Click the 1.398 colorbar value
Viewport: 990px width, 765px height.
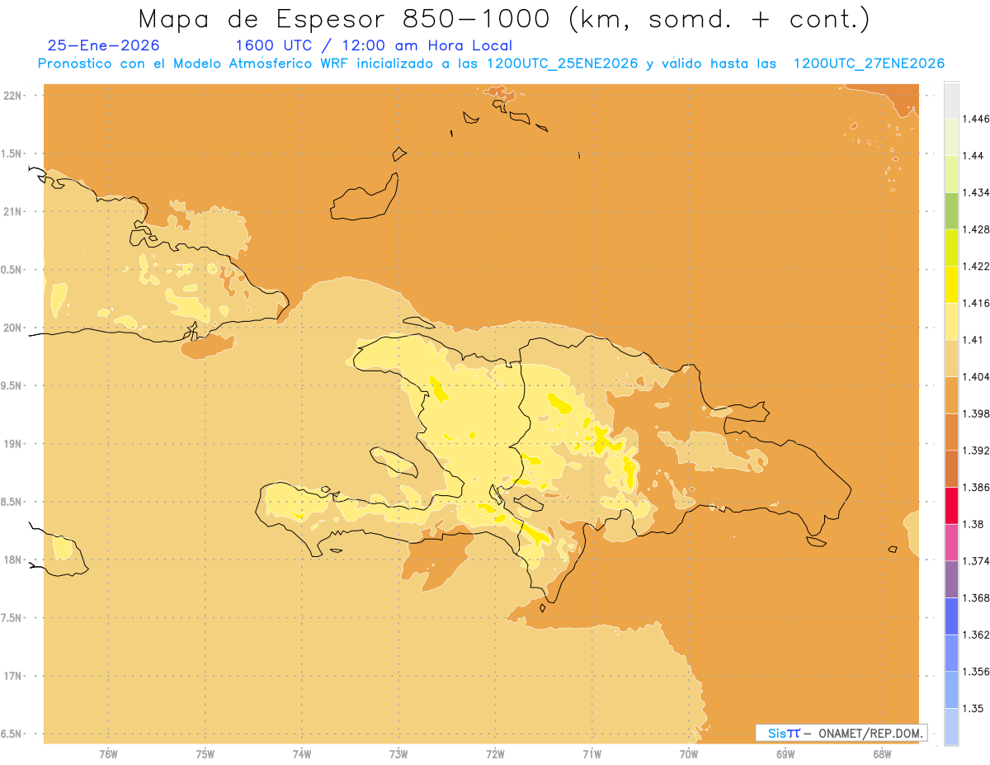976,413
